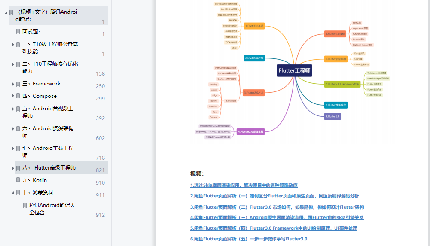Click the bookmark icon next to 三、Framework
Viewport: 430px width, 246px height.
pos(18,84)
